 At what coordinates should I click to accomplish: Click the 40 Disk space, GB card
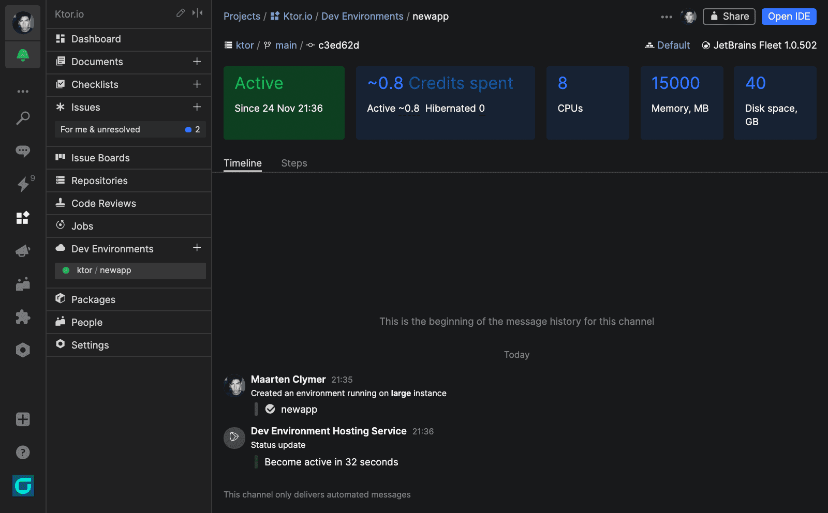[775, 103]
